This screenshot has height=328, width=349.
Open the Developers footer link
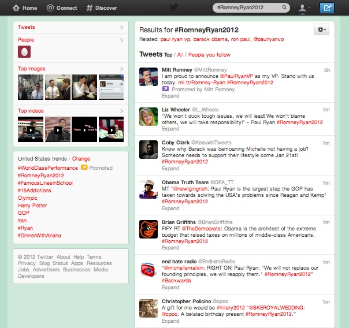31,276
